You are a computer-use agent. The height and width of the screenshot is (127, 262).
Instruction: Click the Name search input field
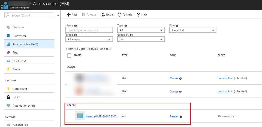click(89, 30)
